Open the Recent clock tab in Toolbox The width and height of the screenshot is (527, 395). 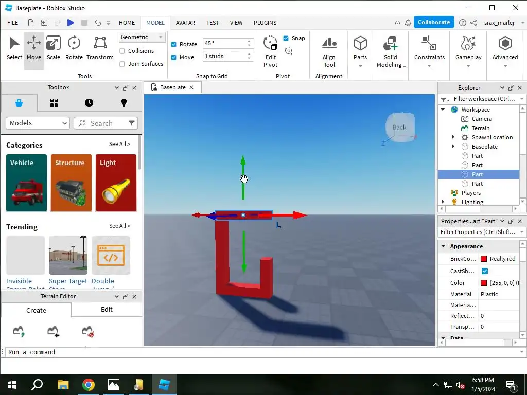pyautogui.click(x=89, y=103)
